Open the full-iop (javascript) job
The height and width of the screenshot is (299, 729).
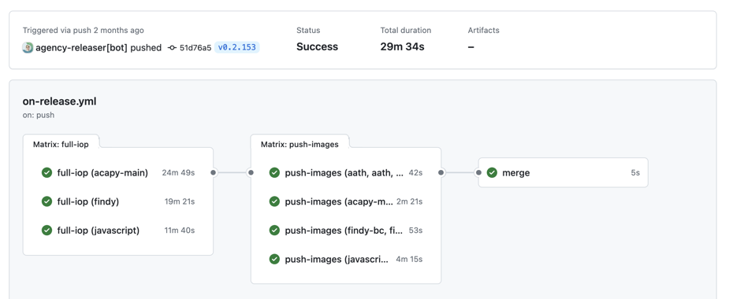(118, 231)
